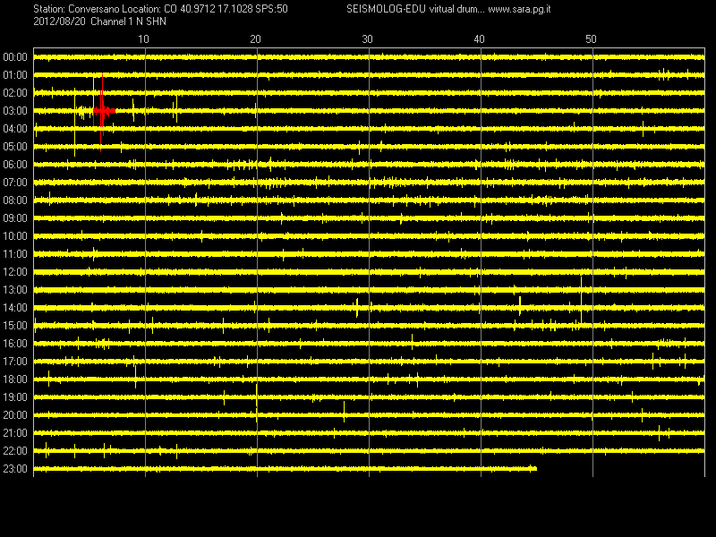
Task: Click the 03:00 hour row label
Action: (15, 111)
